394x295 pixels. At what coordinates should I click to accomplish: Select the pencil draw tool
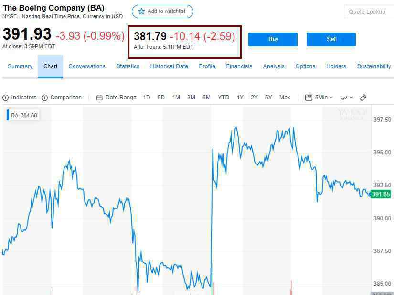[x=363, y=98]
